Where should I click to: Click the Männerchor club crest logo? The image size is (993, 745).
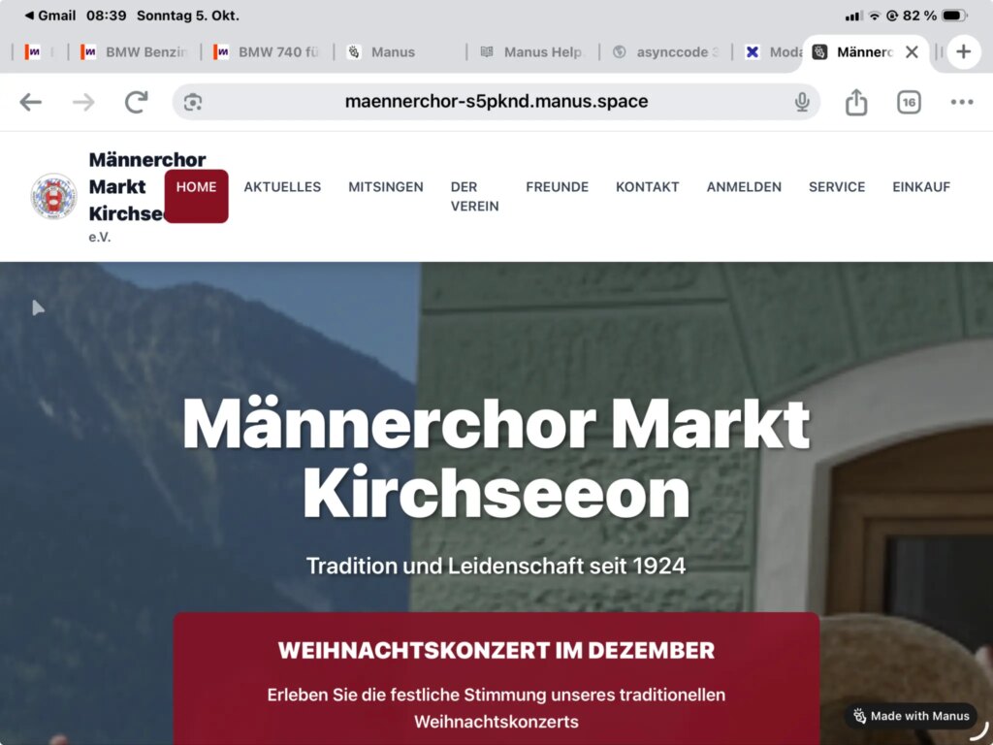click(x=54, y=196)
